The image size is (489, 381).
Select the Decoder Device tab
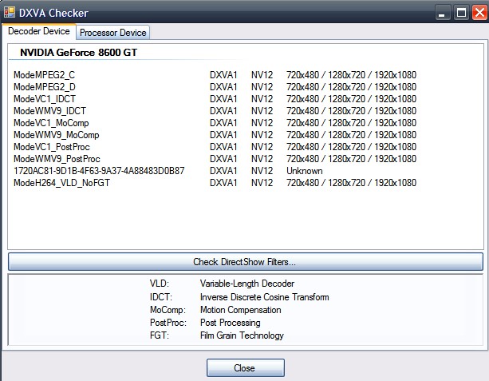tap(39, 31)
